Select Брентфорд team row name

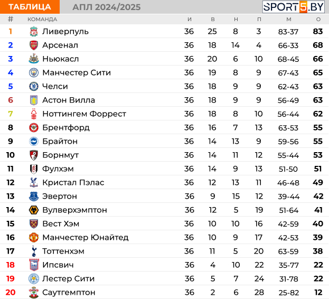[66, 127]
